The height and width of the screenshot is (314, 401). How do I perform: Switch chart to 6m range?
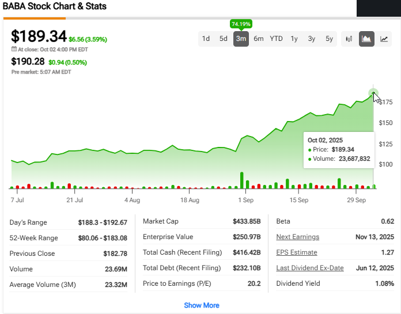coord(259,39)
